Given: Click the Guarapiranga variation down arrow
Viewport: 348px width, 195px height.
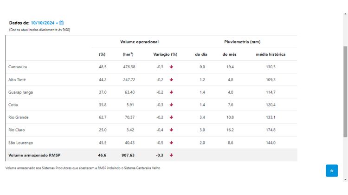Looking at the screenshot, I should 171,92.
